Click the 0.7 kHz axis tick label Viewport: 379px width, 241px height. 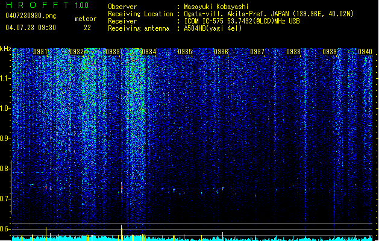click(x=5, y=199)
